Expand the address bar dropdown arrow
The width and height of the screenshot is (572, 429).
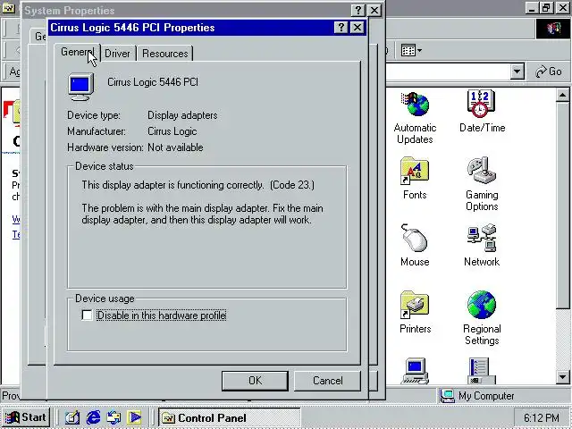point(517,71)
